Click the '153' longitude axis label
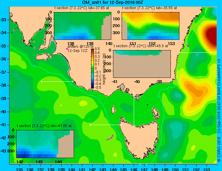 coord(207,169)
